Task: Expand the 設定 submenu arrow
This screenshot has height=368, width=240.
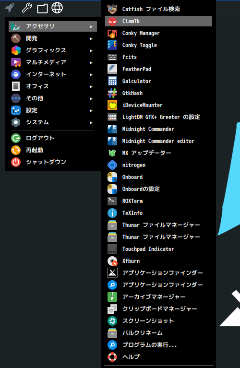Action: coord(91,110)
